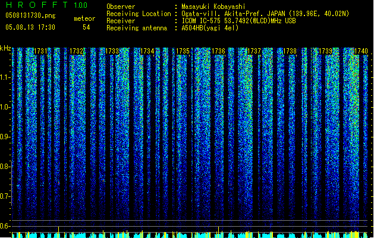Click the 0.7 frequency axis label
This screenshot has width=374, height=238.
[5, 196]
